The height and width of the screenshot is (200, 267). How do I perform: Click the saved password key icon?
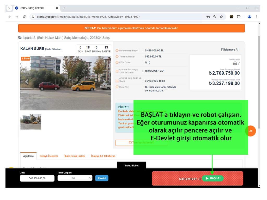coord(208,17)
